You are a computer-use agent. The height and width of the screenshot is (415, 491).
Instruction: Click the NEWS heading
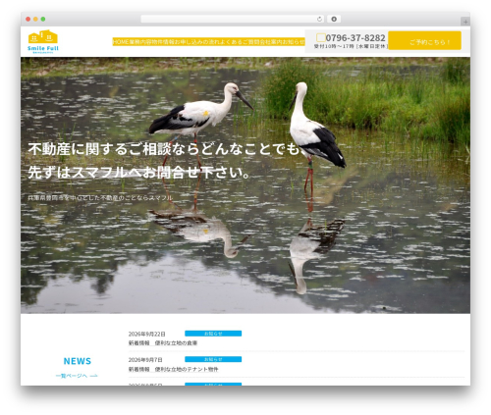78,361
